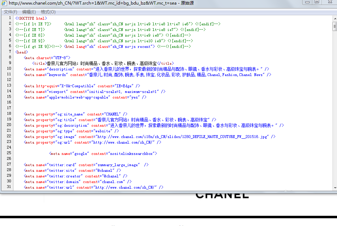Click the CHANEL logo in the browser window behind
Viewport: 337px width, 226px height.
(x=222, y=196)
